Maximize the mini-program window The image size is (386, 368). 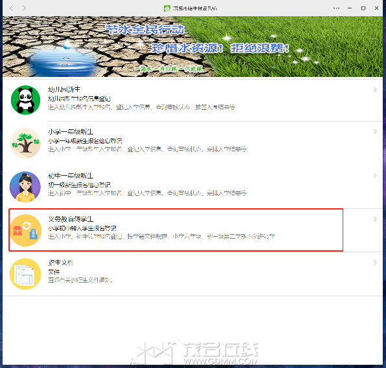click(x=363, y=8)
